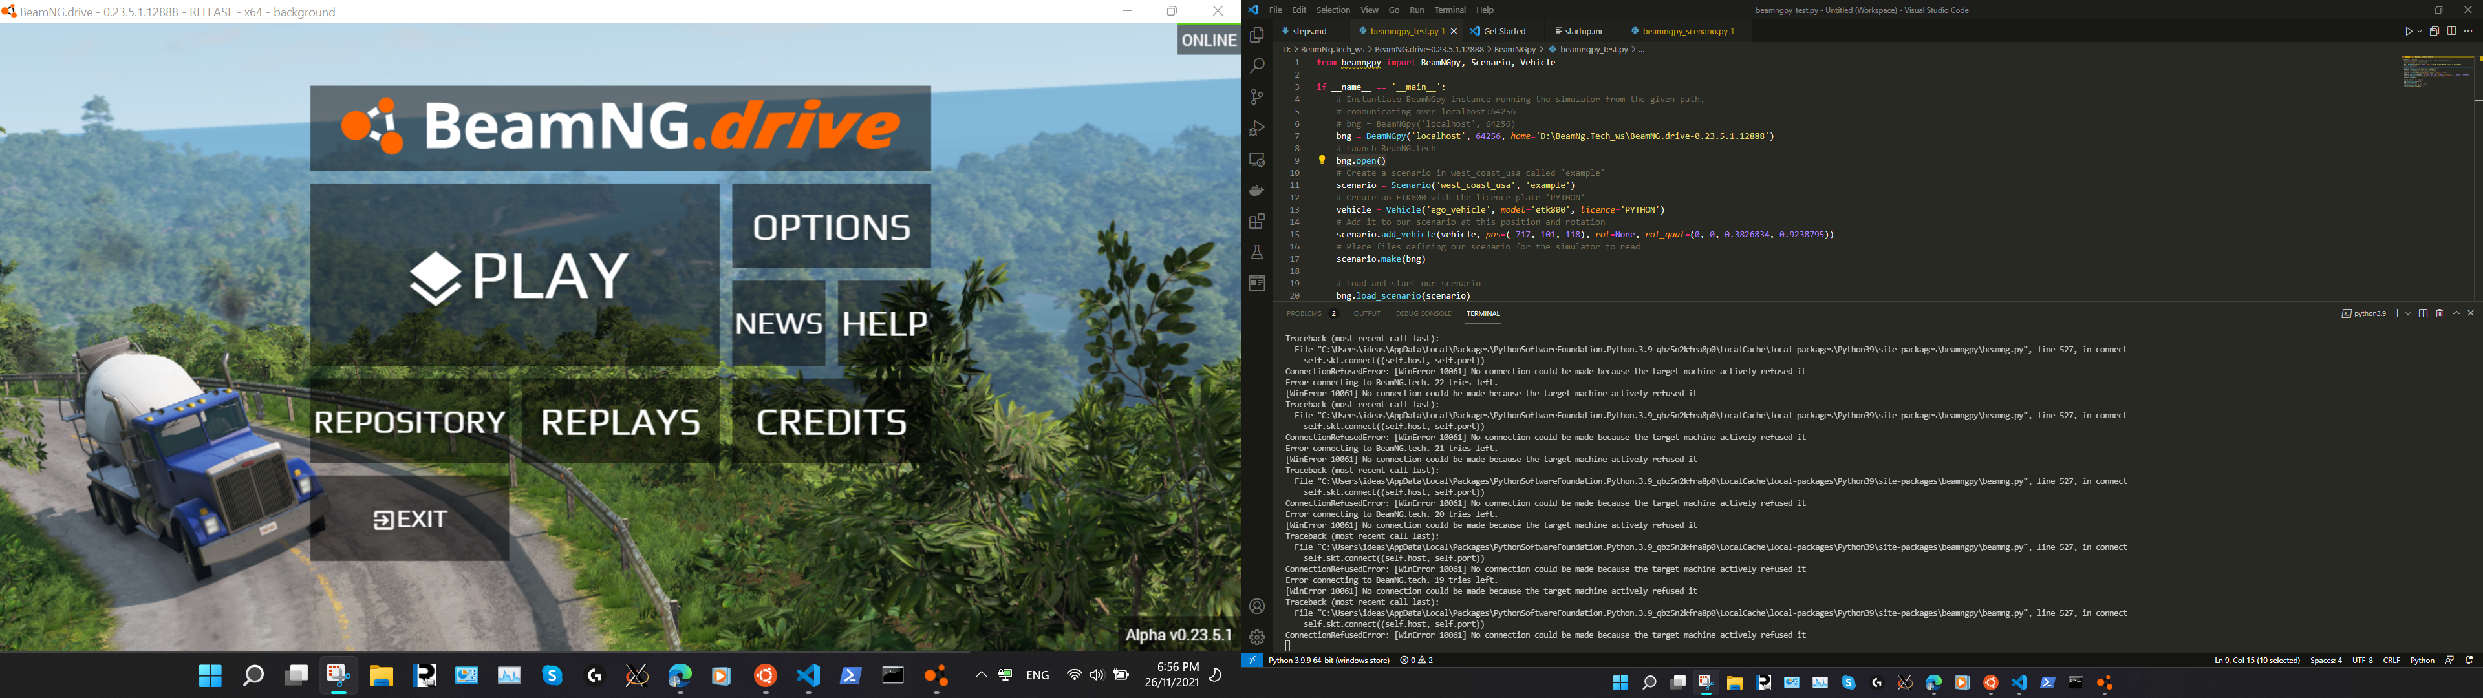Open run button dropdown arrow in editor
This screenshot has height=698, width=2483.
(x=2418, y=32)
